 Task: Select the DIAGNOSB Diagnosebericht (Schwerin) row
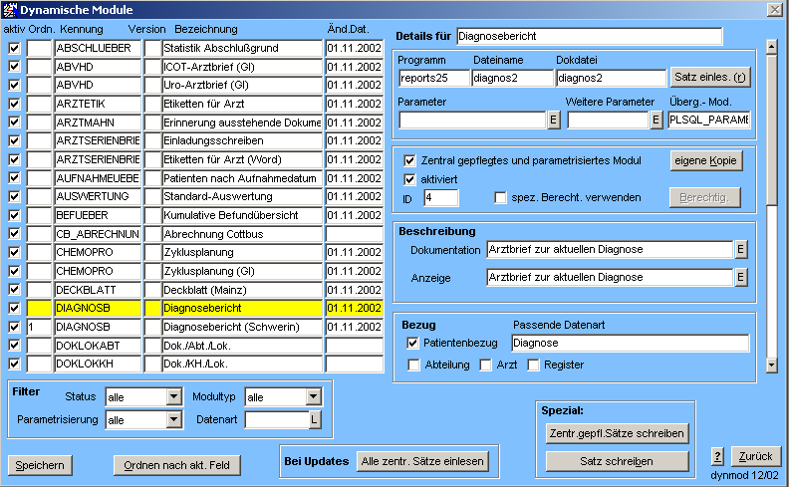pyautogui.click(x=241, y=327)
